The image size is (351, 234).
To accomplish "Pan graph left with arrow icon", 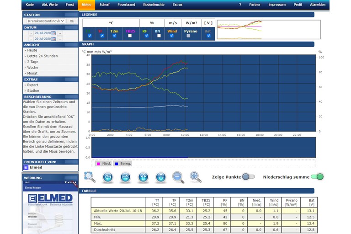I will tap(107, 177).
